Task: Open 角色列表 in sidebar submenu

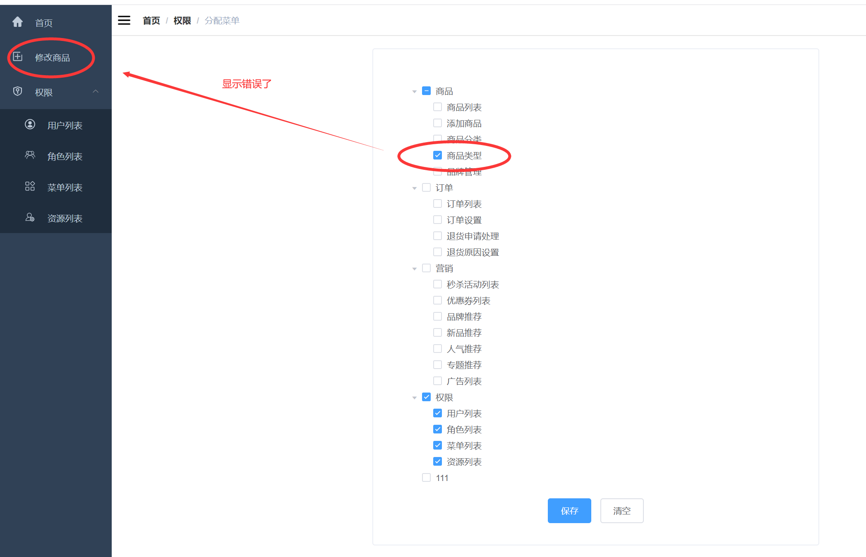Action: (56, 156)
